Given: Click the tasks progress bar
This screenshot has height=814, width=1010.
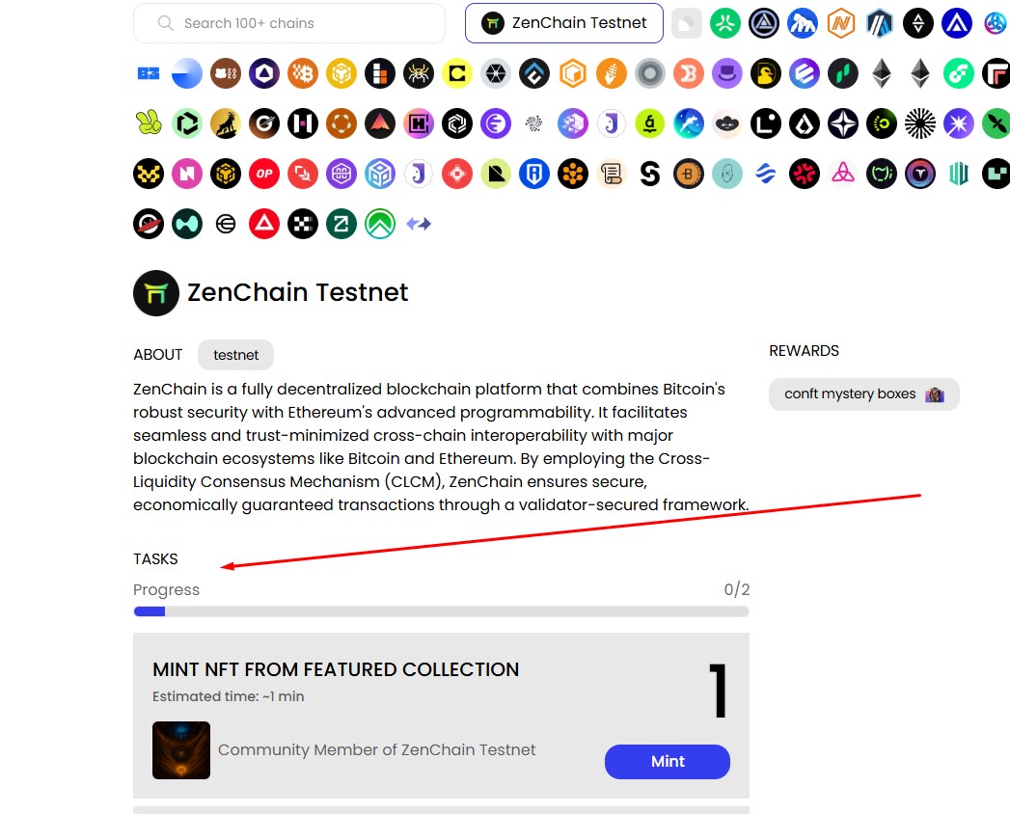Looking at the screenshot, I should coord(441,611).
